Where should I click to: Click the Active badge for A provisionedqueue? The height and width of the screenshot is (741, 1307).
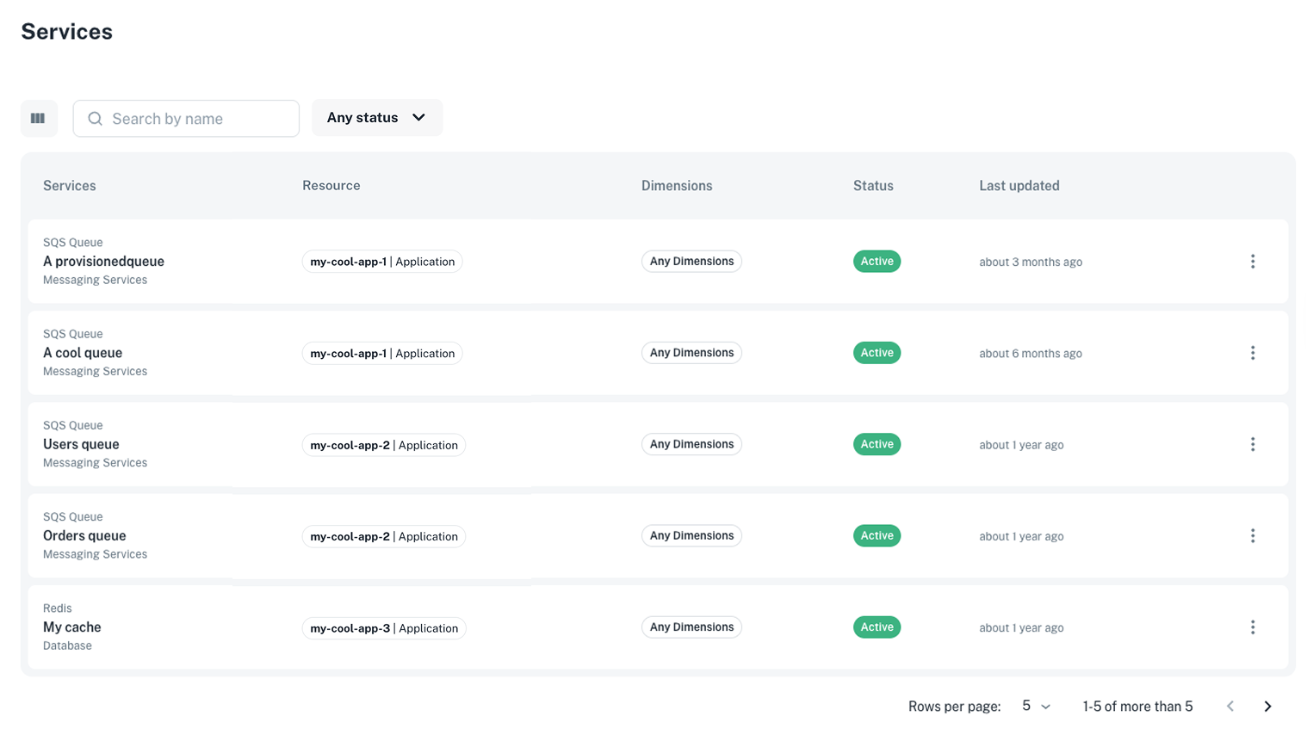[876, 261]
